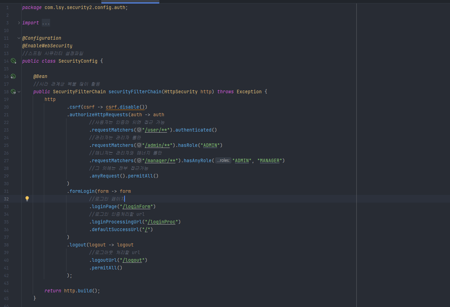Click the @EnableWebSecurity annotation
Screen dimensions: 450x307
47,46
